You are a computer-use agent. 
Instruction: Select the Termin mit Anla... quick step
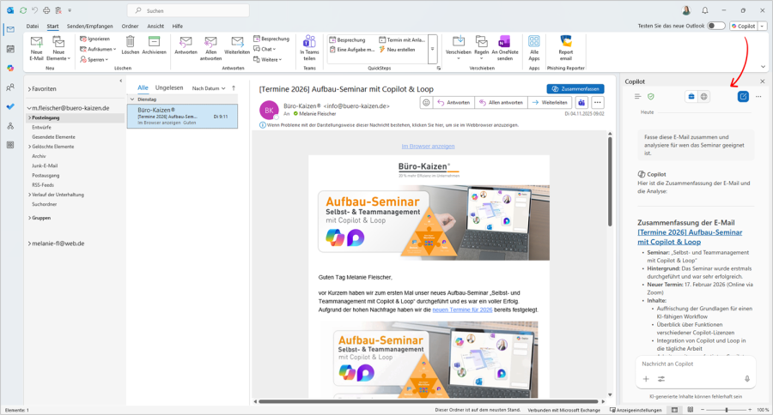coord(402,40)
